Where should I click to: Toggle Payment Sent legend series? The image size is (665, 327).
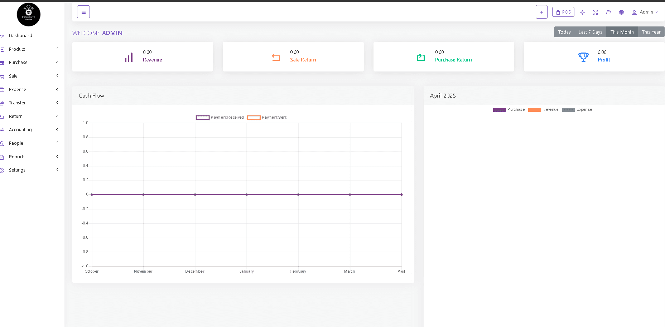267,117
